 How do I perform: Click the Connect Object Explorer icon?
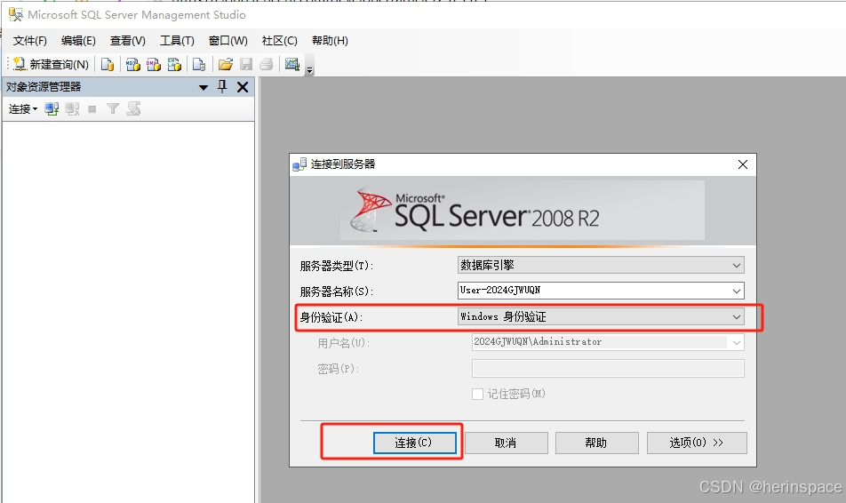click(x=52, y=109)
